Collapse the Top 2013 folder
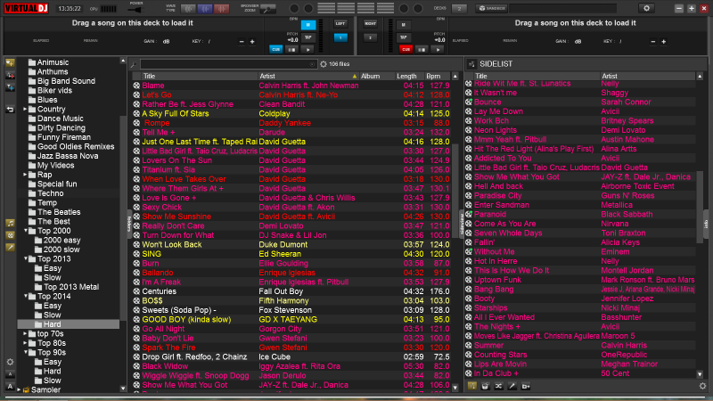 pos(26,258)
